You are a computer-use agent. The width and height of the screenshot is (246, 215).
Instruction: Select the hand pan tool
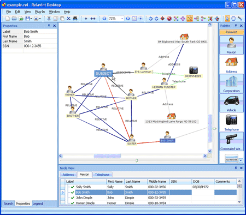tap(233, 19)
